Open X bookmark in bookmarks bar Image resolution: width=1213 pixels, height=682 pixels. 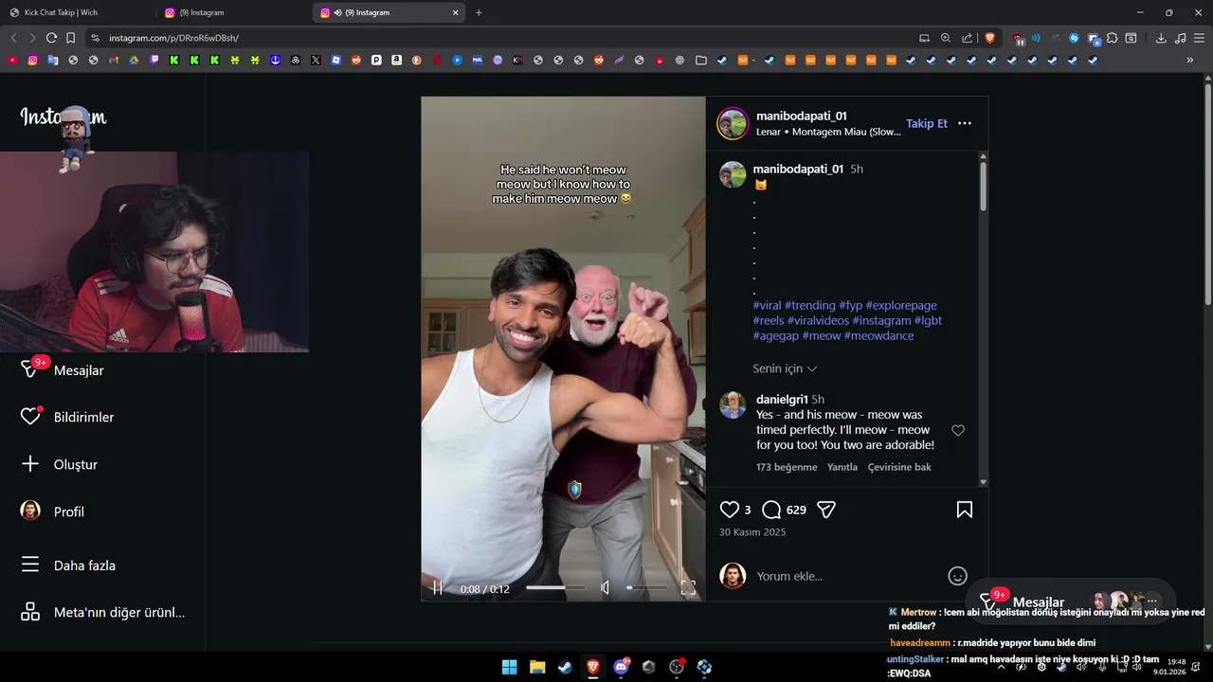(x=316, y=60)
